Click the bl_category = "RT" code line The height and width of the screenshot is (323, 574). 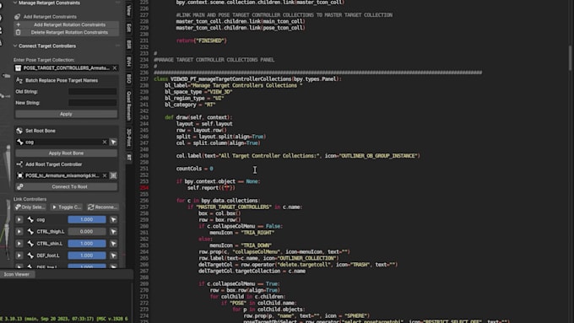point(190,105)
